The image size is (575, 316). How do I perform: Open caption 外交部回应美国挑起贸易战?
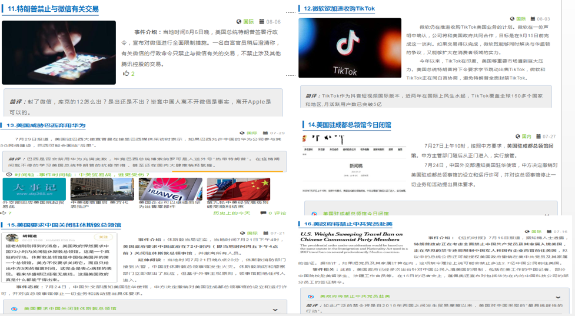[x=33, y=205]
